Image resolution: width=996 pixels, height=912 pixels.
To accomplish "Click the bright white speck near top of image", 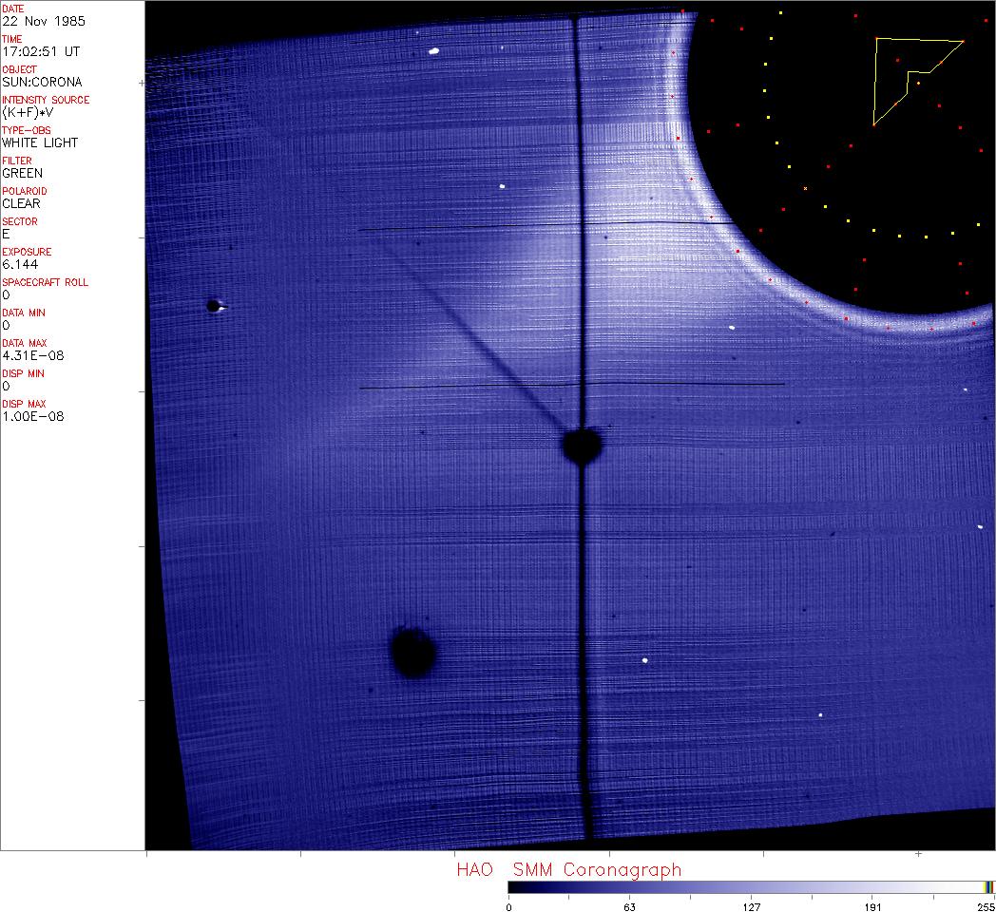I will click(x=433, y=51).
